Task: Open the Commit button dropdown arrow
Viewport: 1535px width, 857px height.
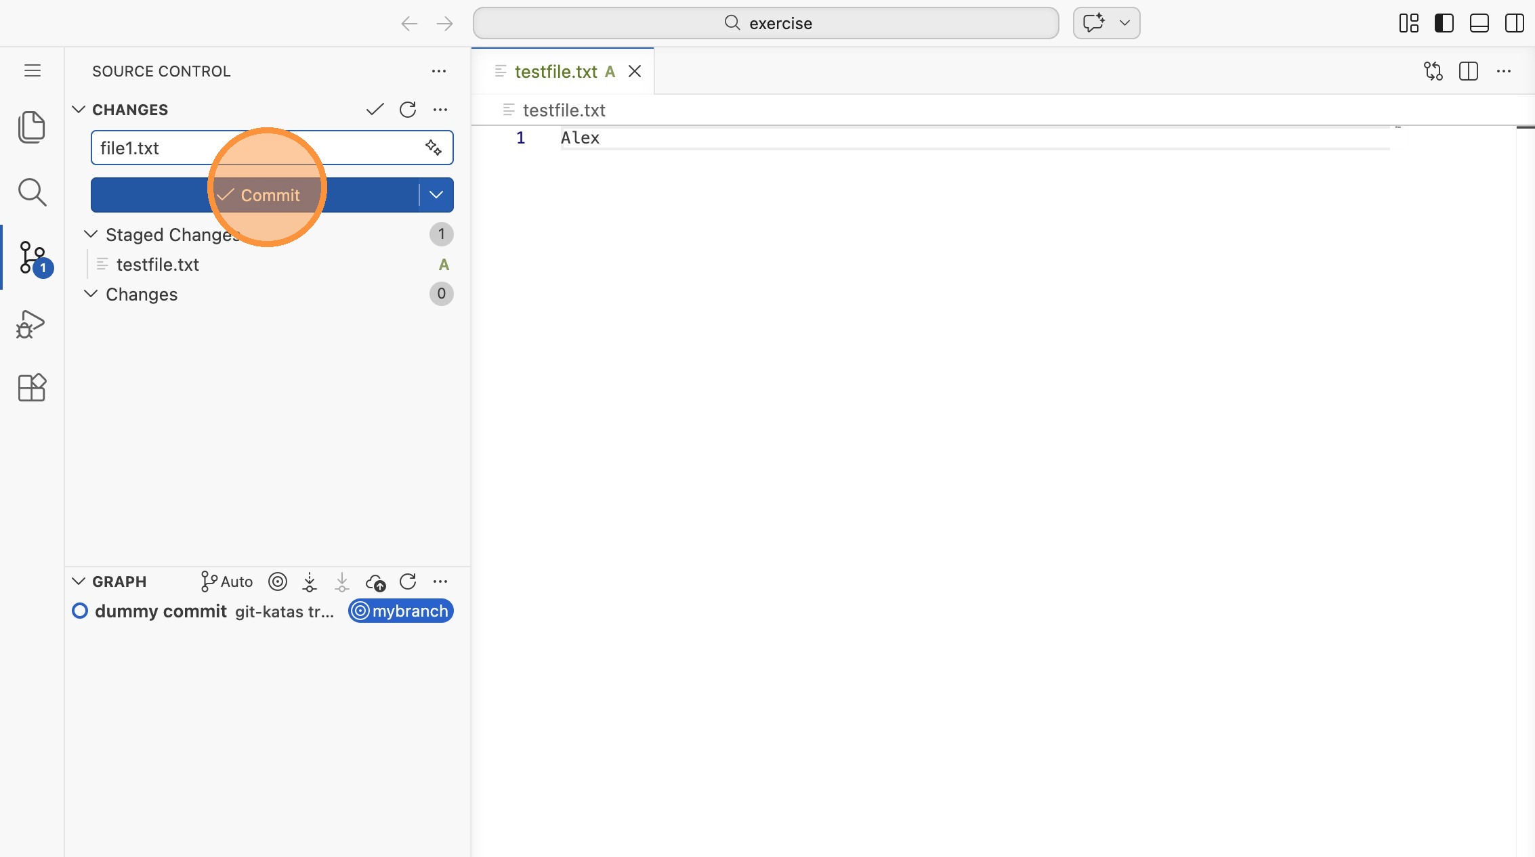Action: click(436, 195)
